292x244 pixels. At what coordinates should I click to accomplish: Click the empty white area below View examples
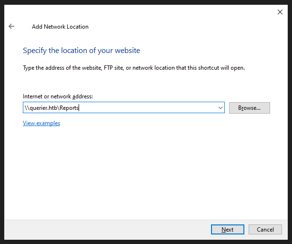click(143, 172)
